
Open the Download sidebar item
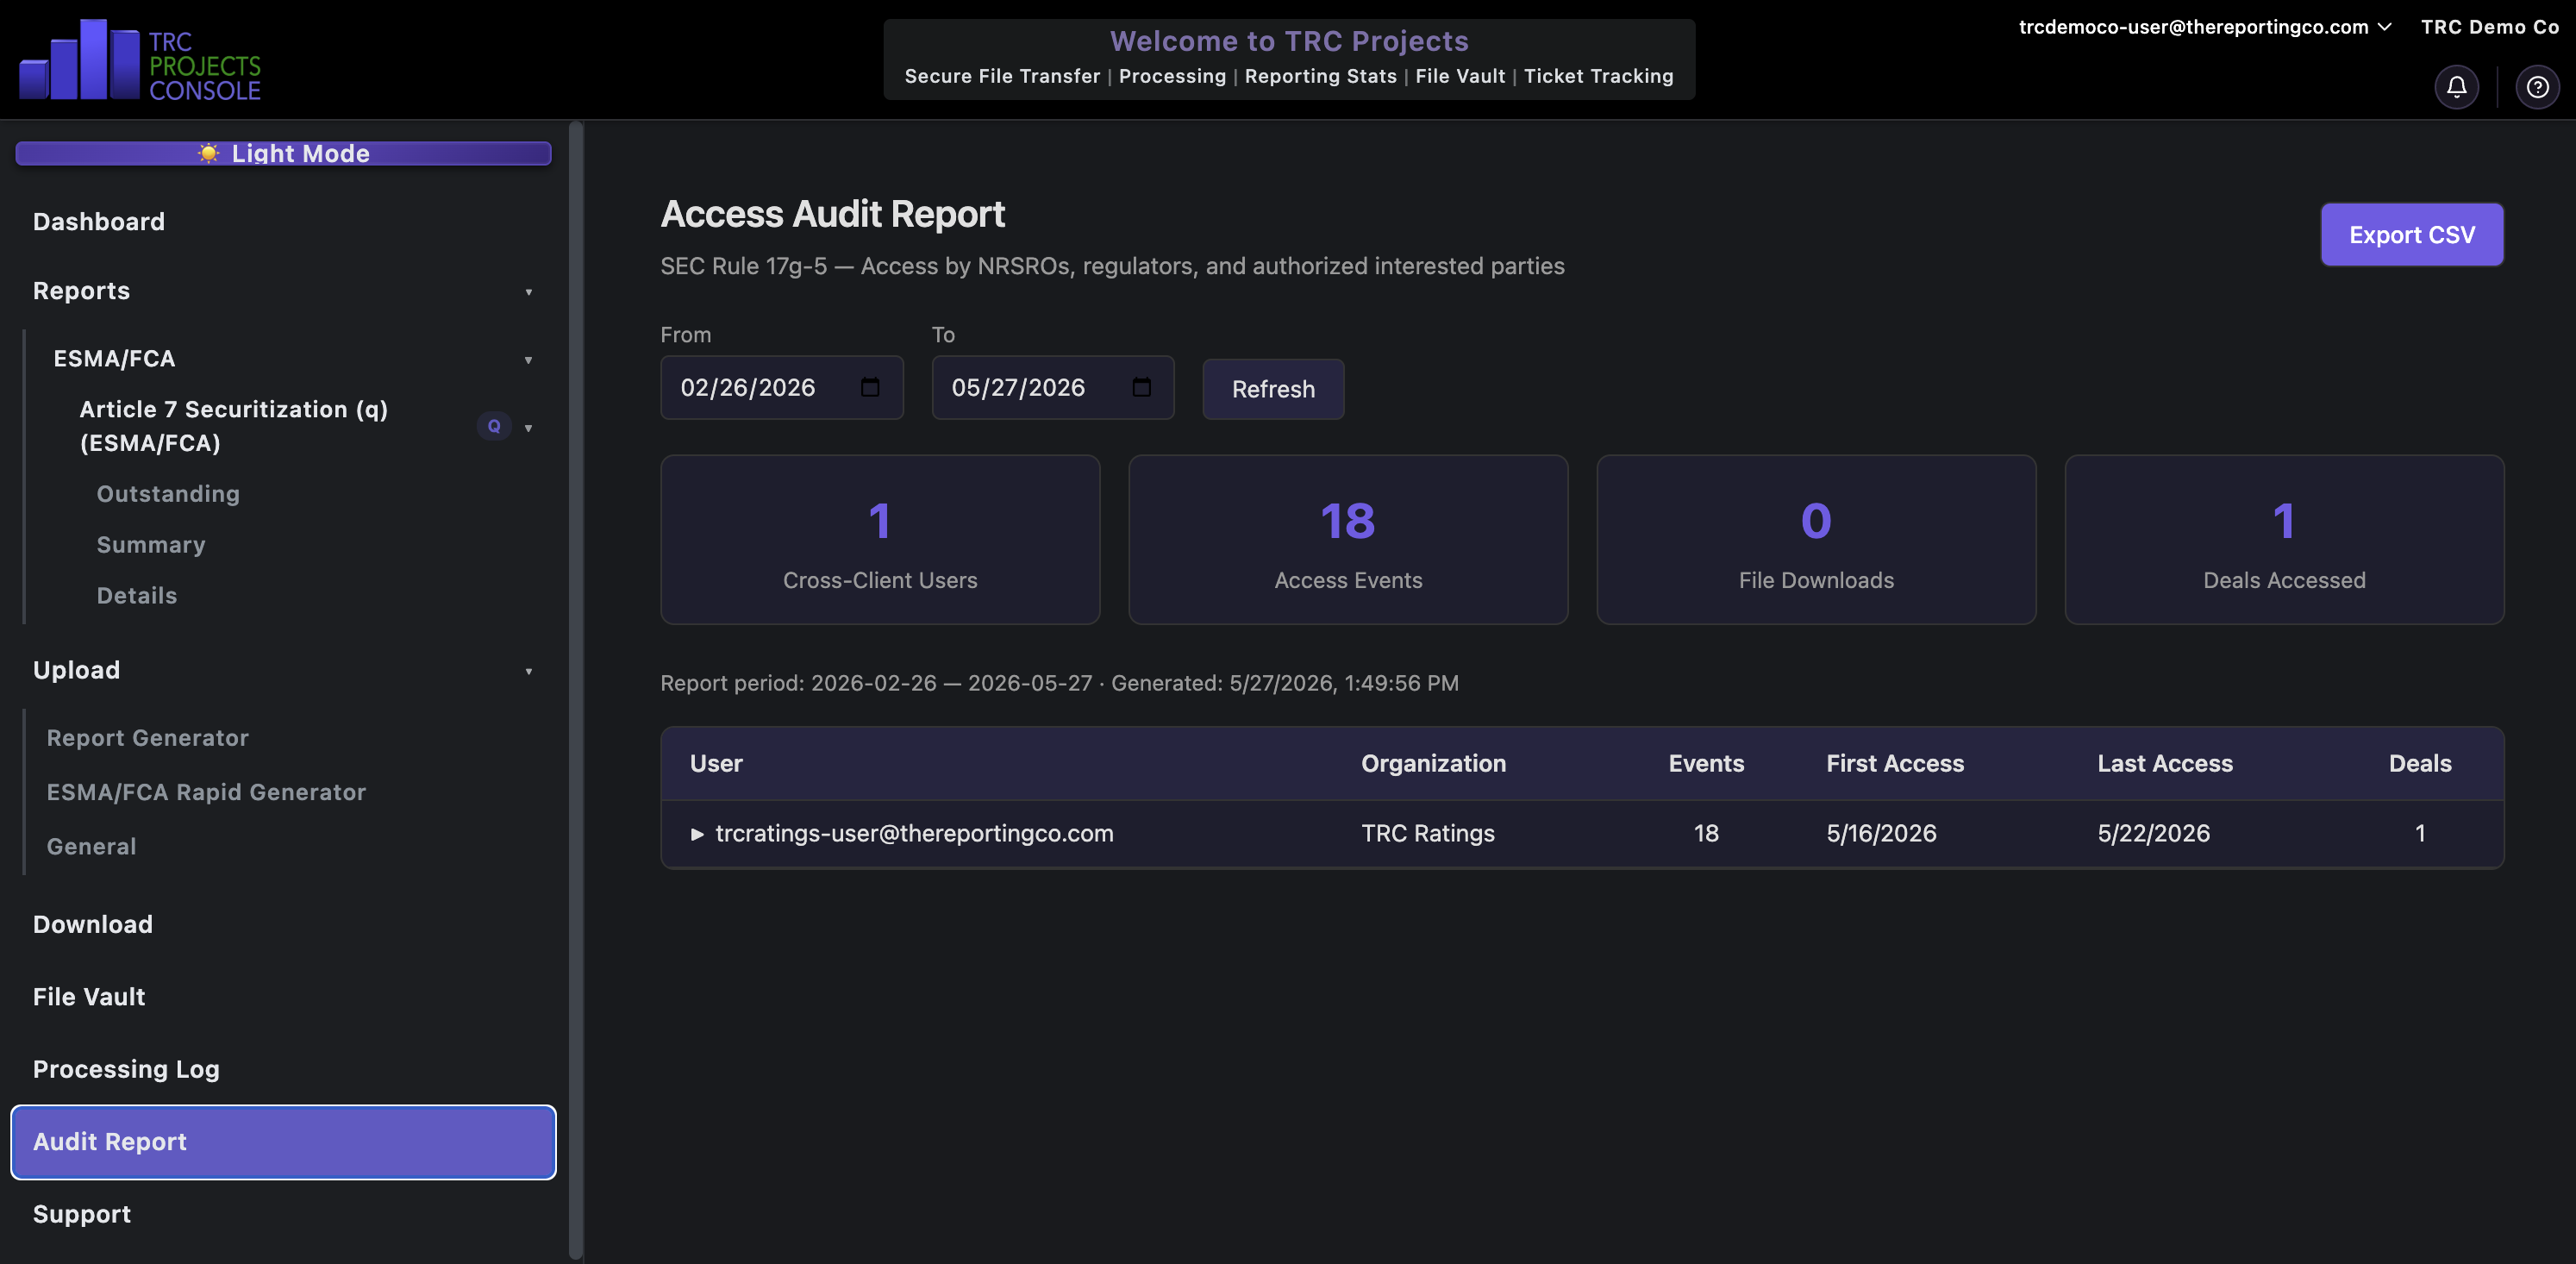click(x=93, y=924)
